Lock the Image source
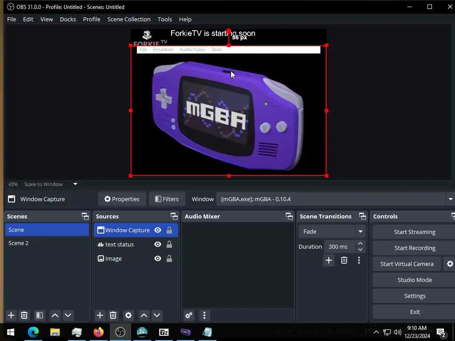Image resolution: width=455 pixels, height=341 pixels. point(169,258)
